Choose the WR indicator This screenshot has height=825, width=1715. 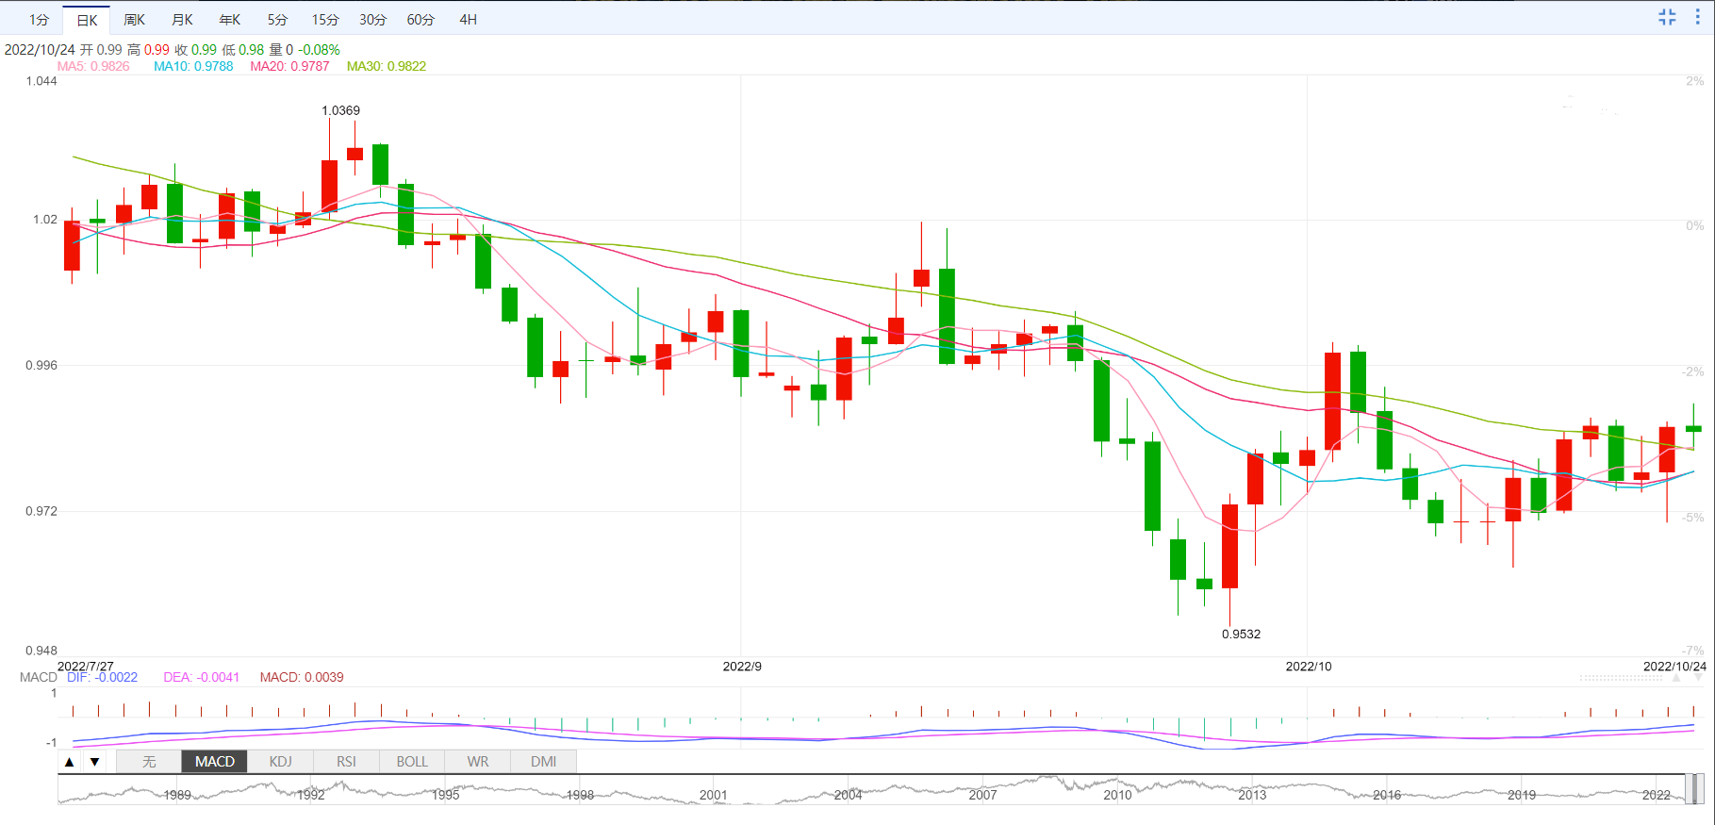pyautogui.click(x=478, y=762)
